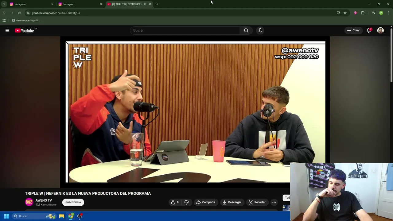Open the Chrome profile P avatar
This screenshot has height=221, width=393.
(381, 13)
